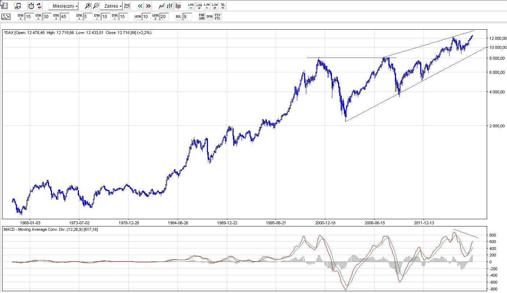Select the percent scale button
This screenshot has width=507, height=293.
[x=223, y=6]
